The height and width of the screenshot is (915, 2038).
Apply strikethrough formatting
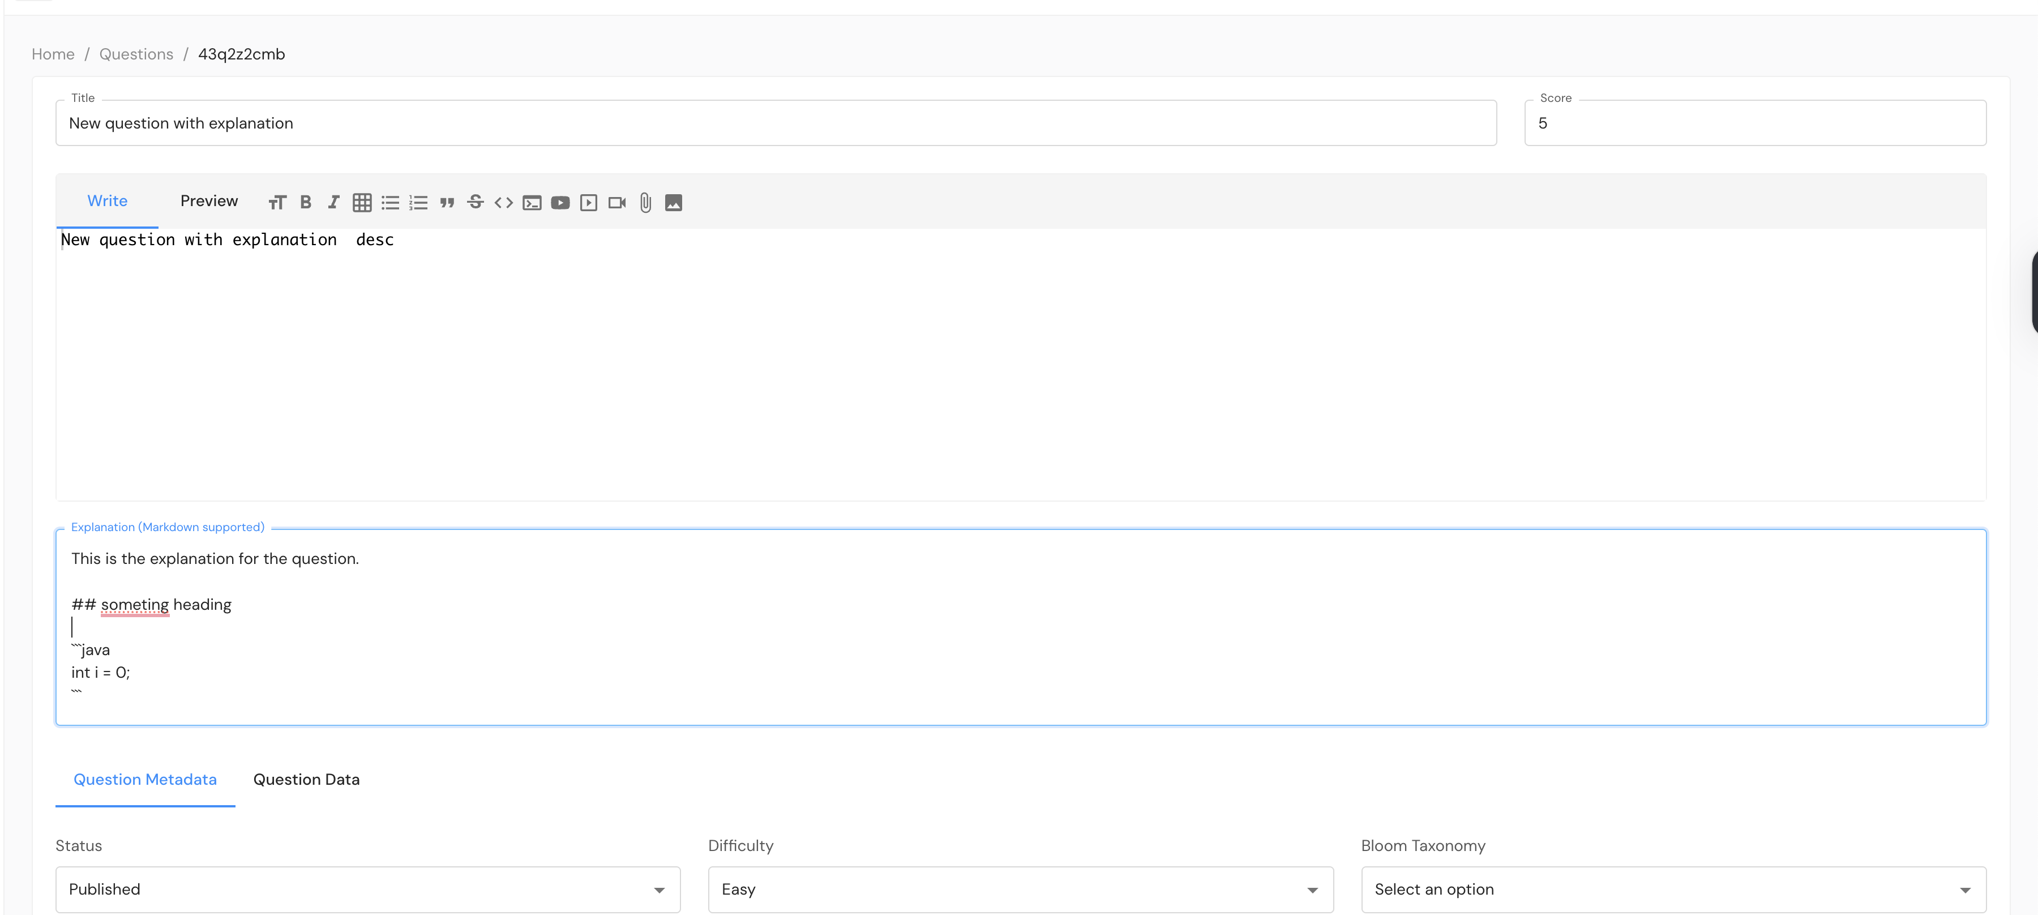[x=476, y=202]
